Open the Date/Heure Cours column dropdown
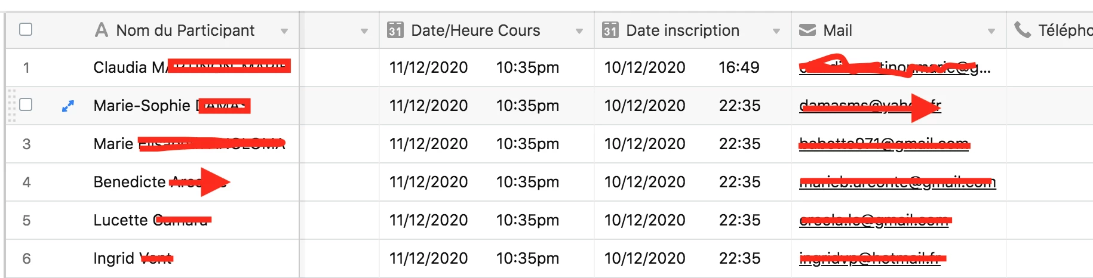Viewport: 1093px width, 278px height. click(x=579, y=31)
